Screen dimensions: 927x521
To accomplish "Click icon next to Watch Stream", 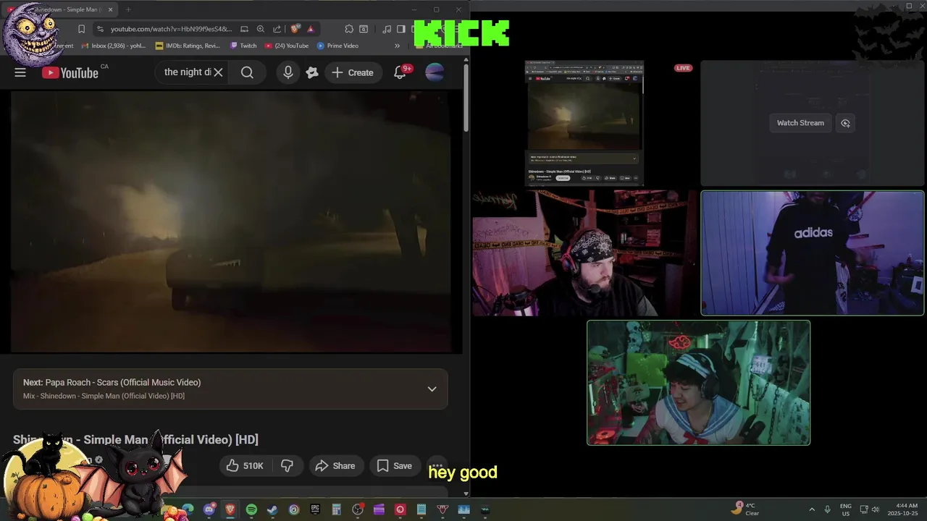I will tap(845, 123).
